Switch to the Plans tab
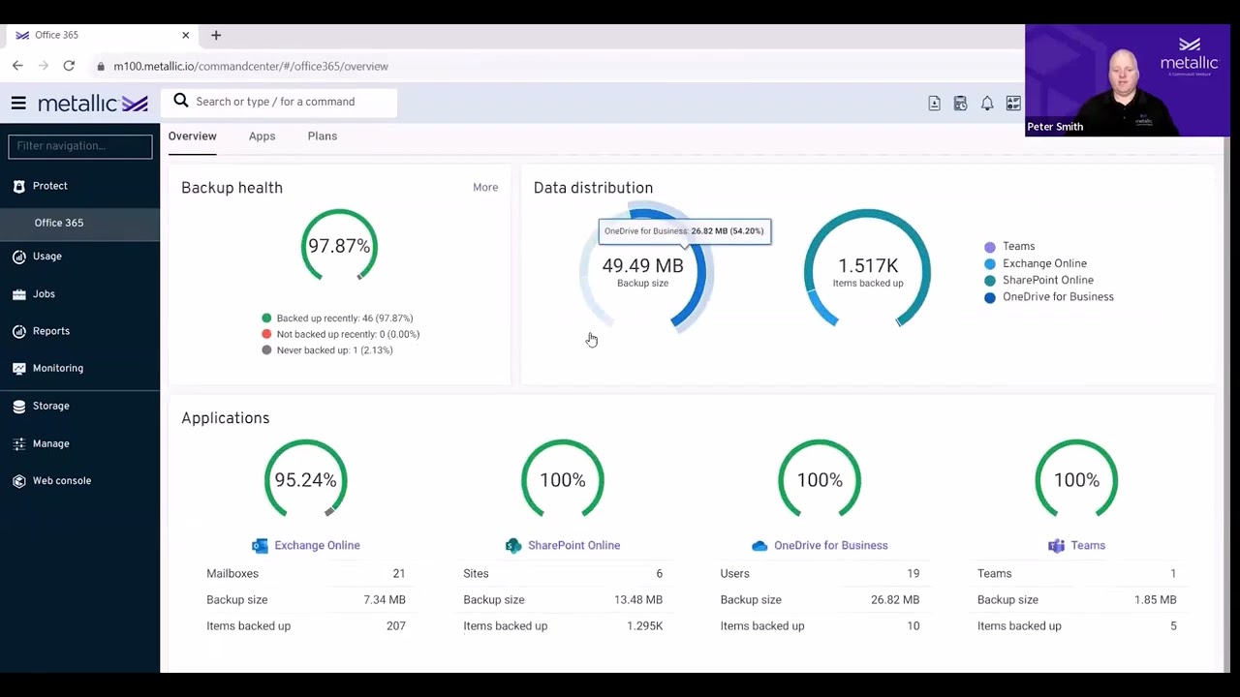Screen dimensions: 1240x697 click(x=323, y=136)
